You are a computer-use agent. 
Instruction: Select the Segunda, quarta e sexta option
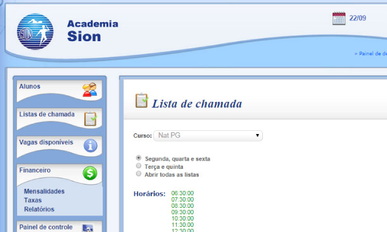pos(139,157)
